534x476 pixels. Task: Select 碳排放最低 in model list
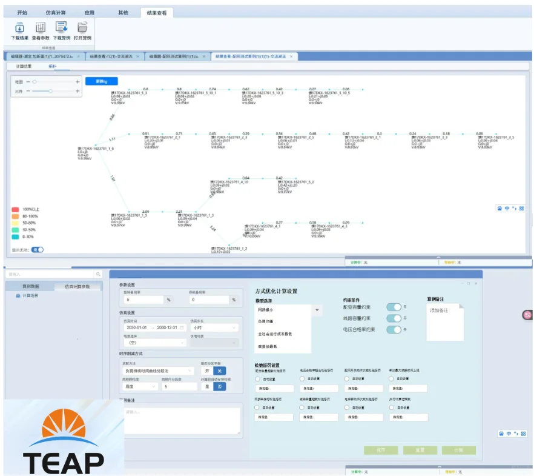(x=268, y=346)
